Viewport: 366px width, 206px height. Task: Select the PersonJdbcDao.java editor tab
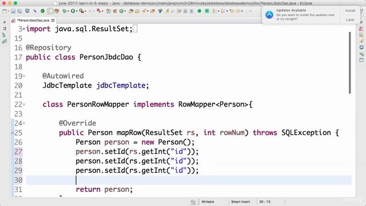33,21
